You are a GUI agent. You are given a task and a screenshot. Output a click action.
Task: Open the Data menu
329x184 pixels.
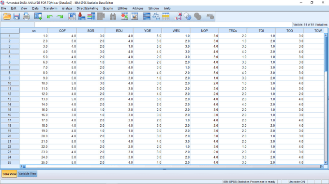tap(35, 8)
